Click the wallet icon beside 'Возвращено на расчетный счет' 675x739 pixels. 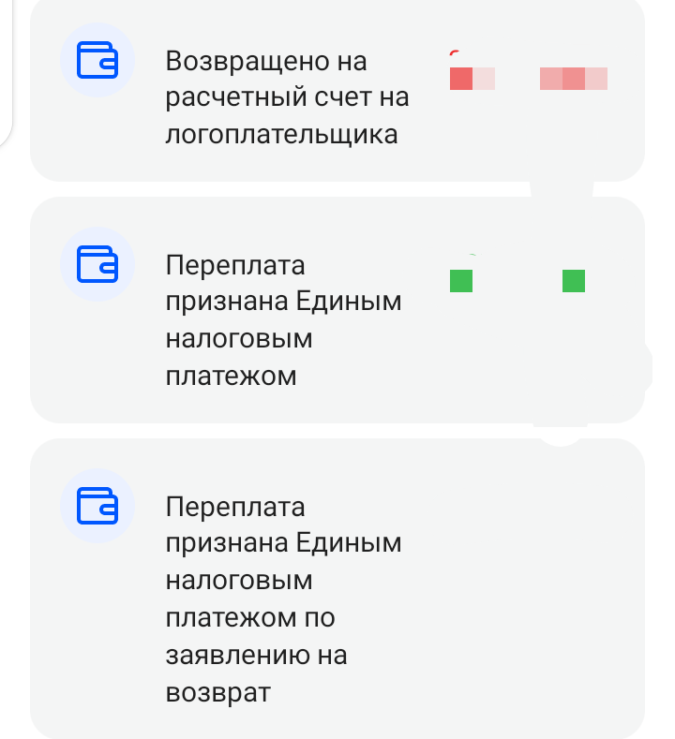(97, 60)
